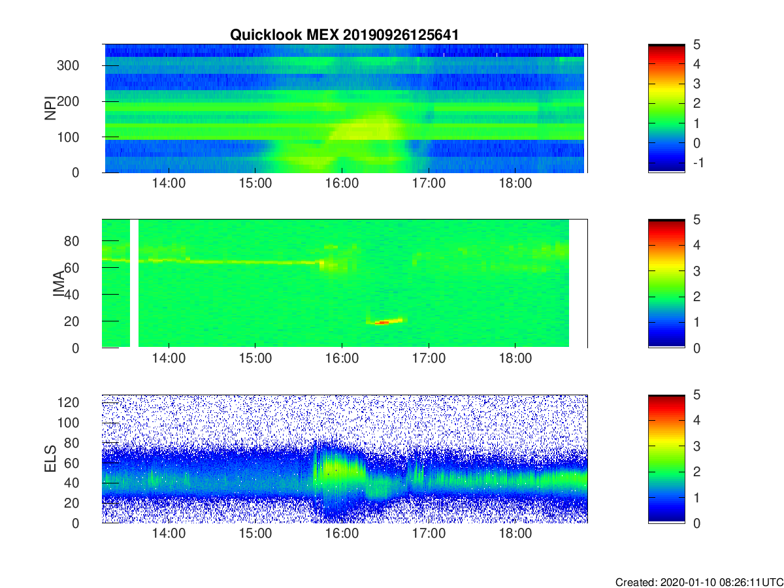This screenshot has height=588, width=784.
Task: Click the ELS panel colorbar
Action: click(666, 459)
